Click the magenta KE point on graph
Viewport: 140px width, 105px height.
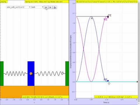click(108, 17)
